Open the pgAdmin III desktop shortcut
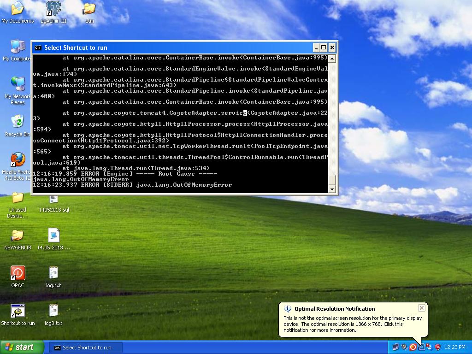 [53, 9]
